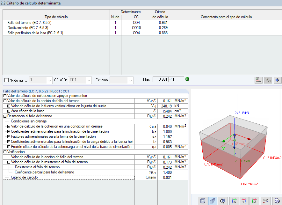Expand forma de la cimentación factors row
282x205 pixels.
[x=9, y=136]
